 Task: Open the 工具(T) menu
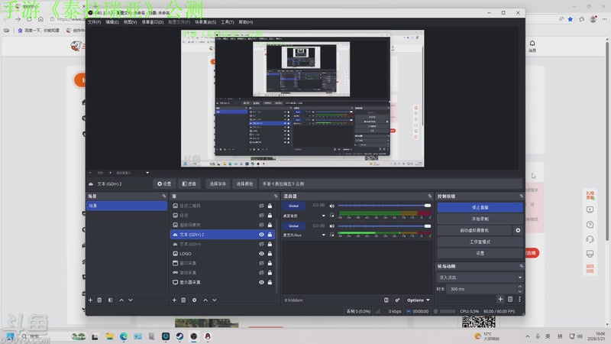pos(228,22)
